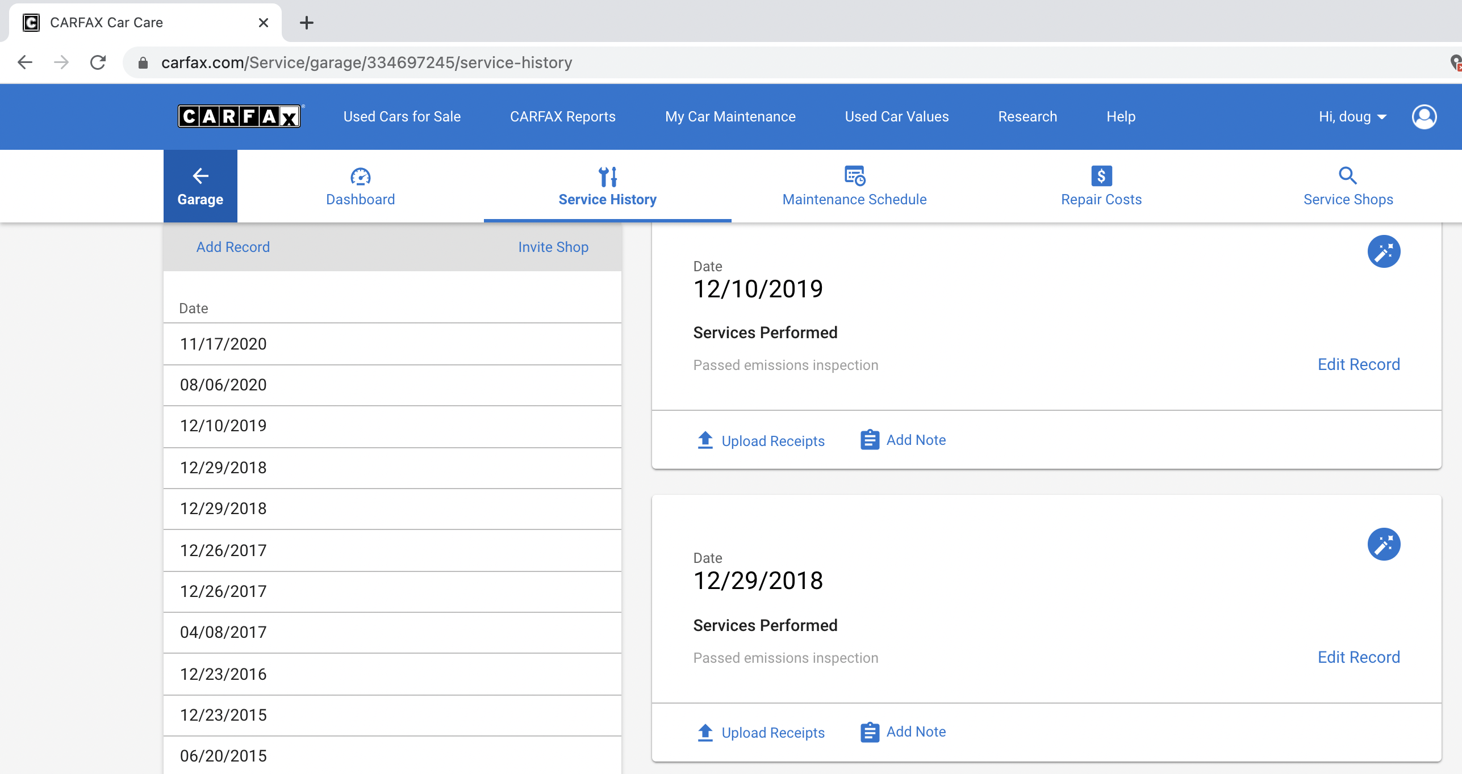Image resolution: width=1462 pixels, height=774 pixels.
Task: Edit Record for the 12/29/2018 service
Action: point(1359,657)
